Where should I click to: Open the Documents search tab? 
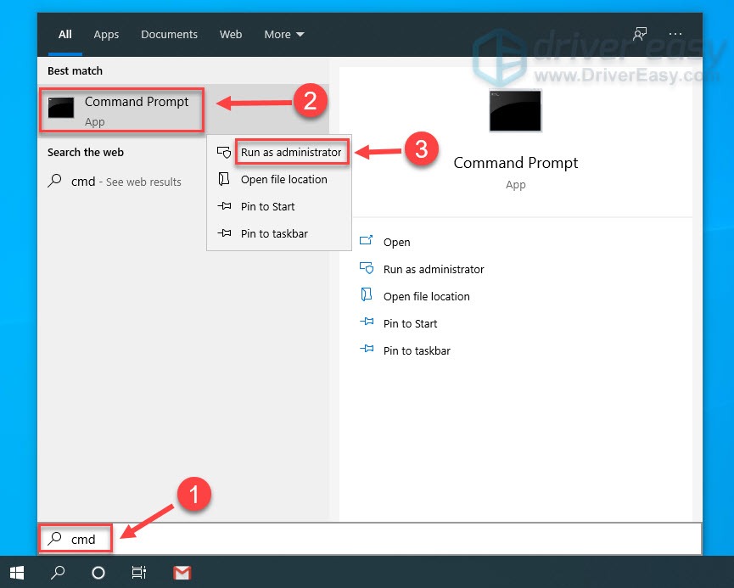click(x=169, y=34)
